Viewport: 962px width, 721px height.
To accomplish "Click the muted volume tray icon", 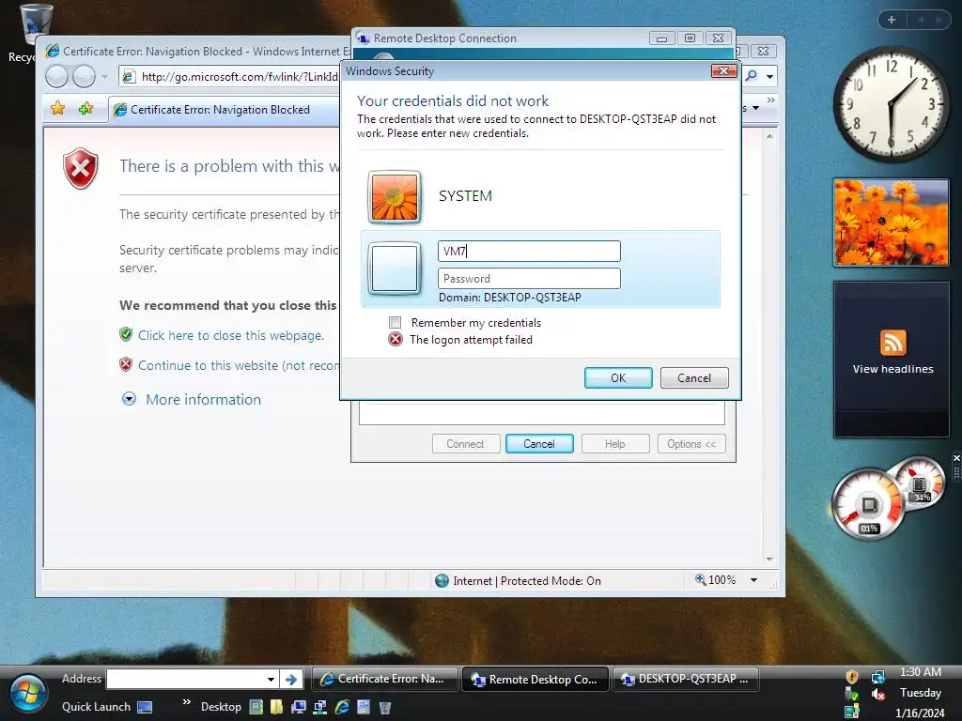I will pyautogui.click(x=878, y=695).
